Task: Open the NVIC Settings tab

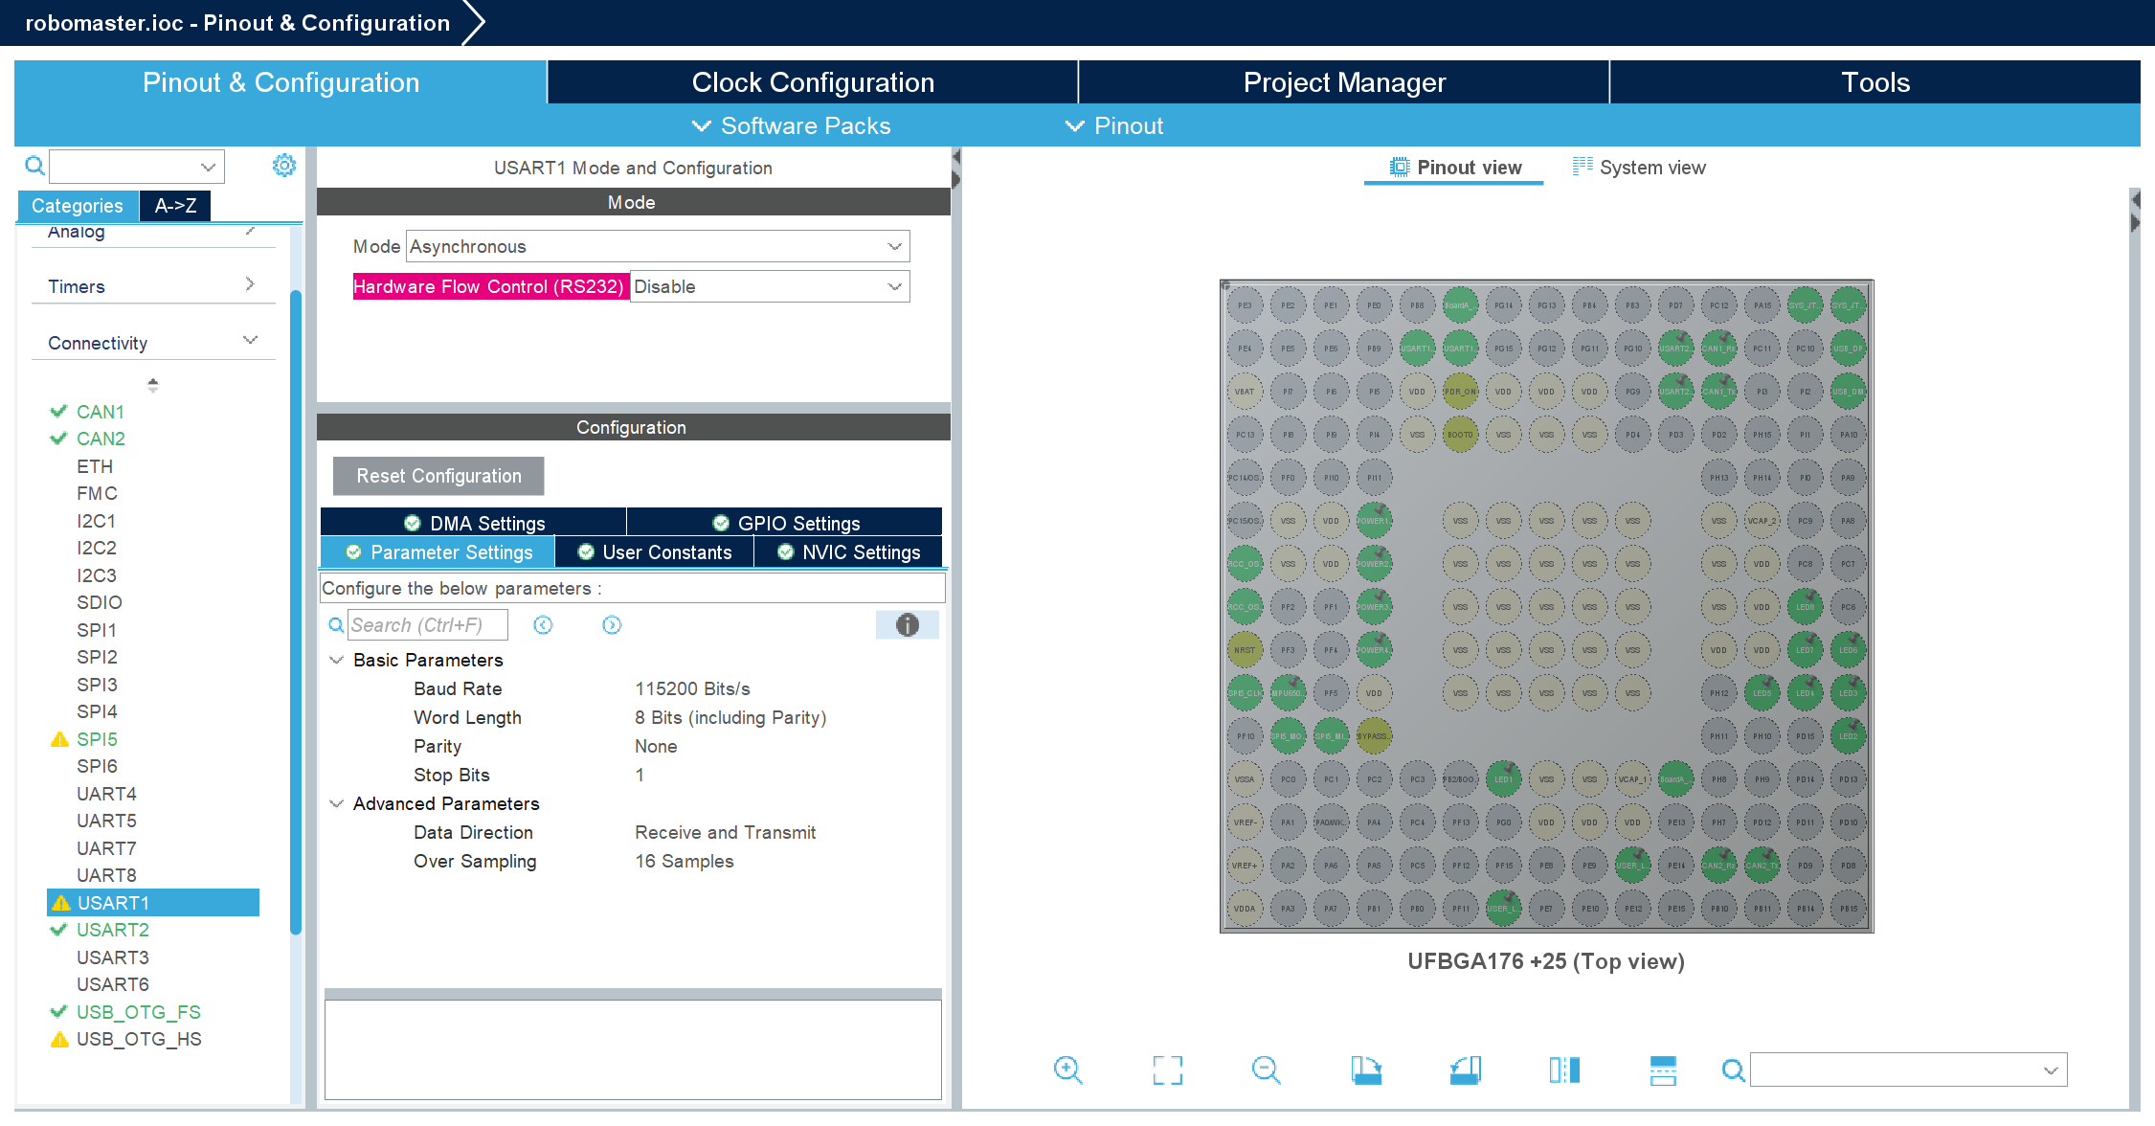Action: pyautogui.click(x=848, y=552)
